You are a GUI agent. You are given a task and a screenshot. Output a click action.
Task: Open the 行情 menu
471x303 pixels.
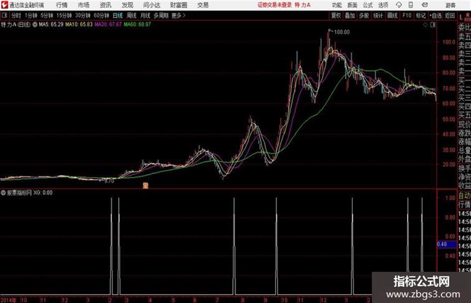click(62, 5)
